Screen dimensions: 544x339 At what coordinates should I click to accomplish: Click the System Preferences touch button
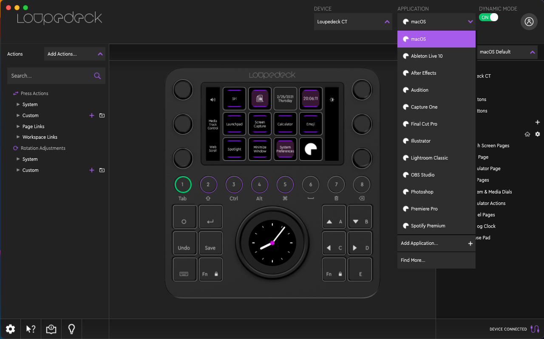(285, 149)
